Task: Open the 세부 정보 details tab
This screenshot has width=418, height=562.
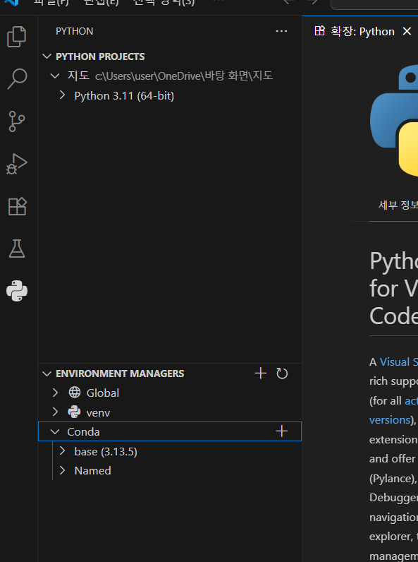Action: click(x=398, y=205)
